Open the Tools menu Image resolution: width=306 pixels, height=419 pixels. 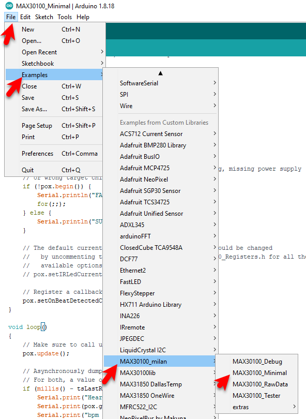[65, 17]
